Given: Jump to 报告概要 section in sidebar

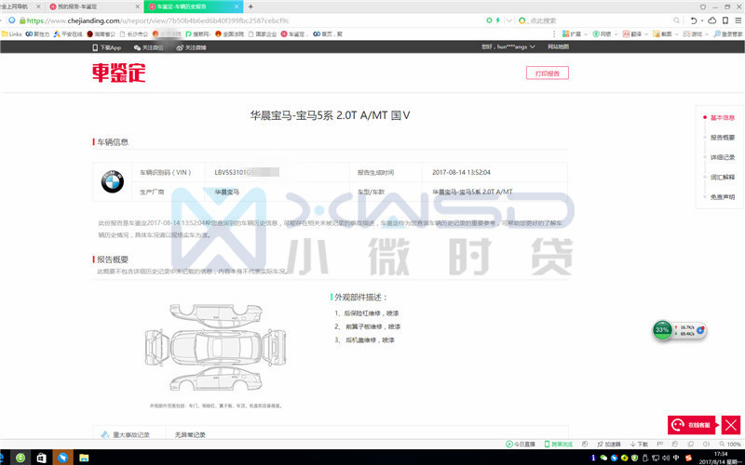Looking at the screenshot, I should coord(722,138).
